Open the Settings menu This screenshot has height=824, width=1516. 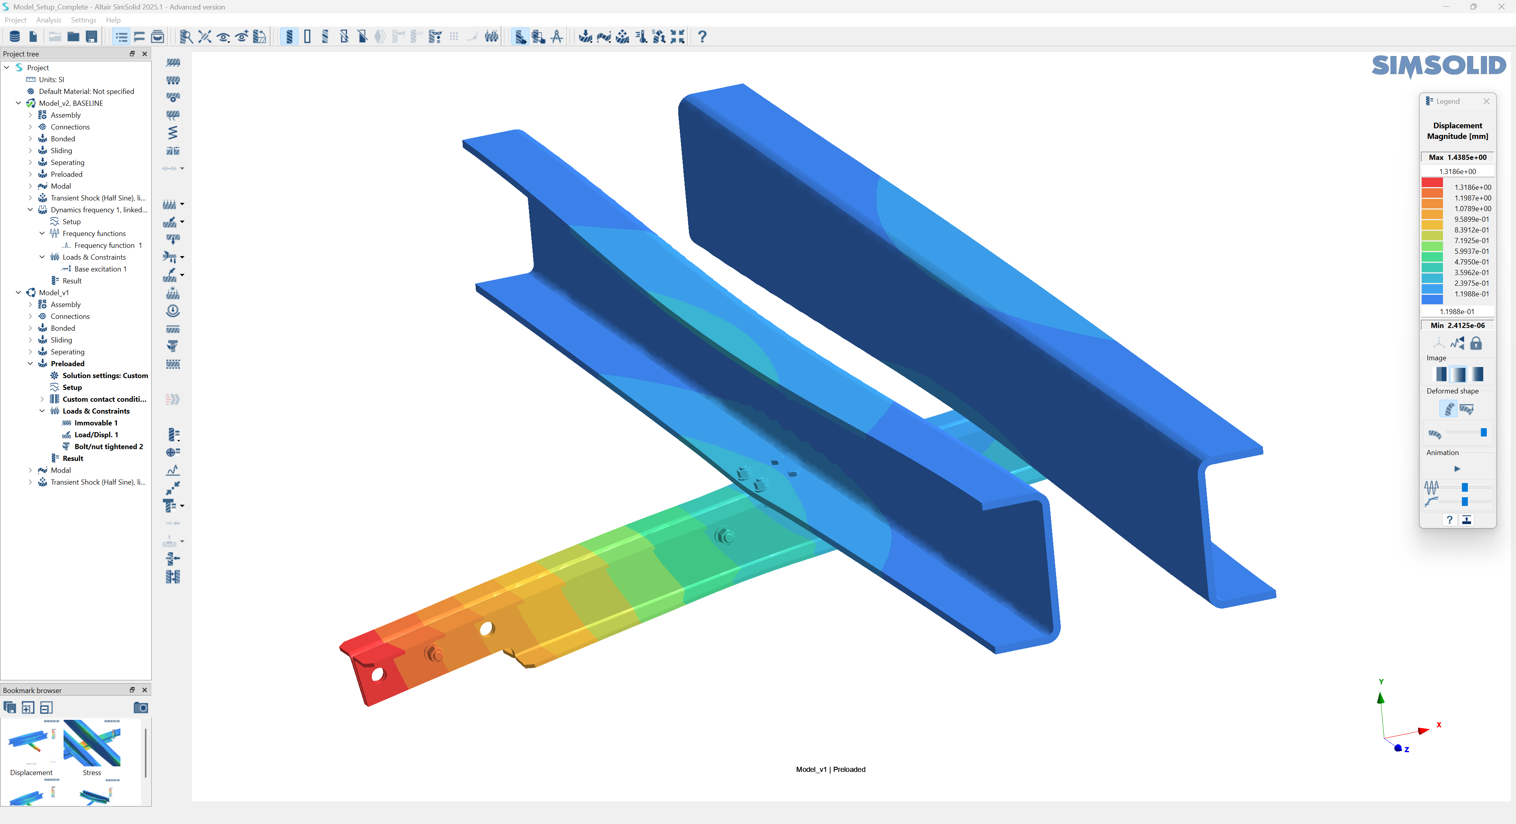click(x=83, y=20)
